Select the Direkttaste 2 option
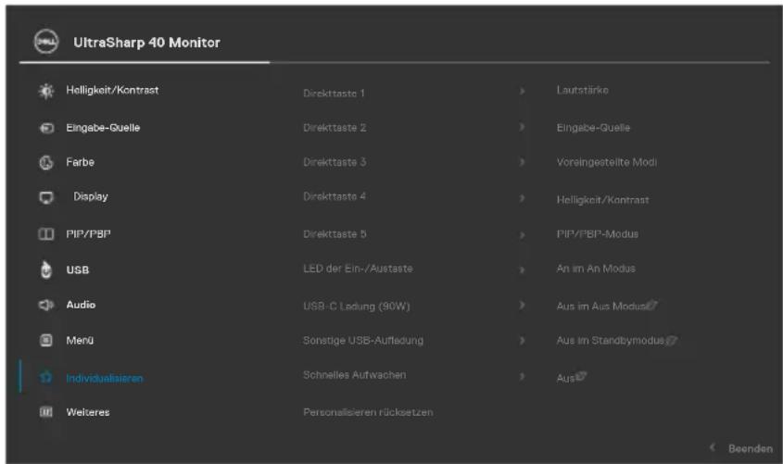 pos(335,128)
